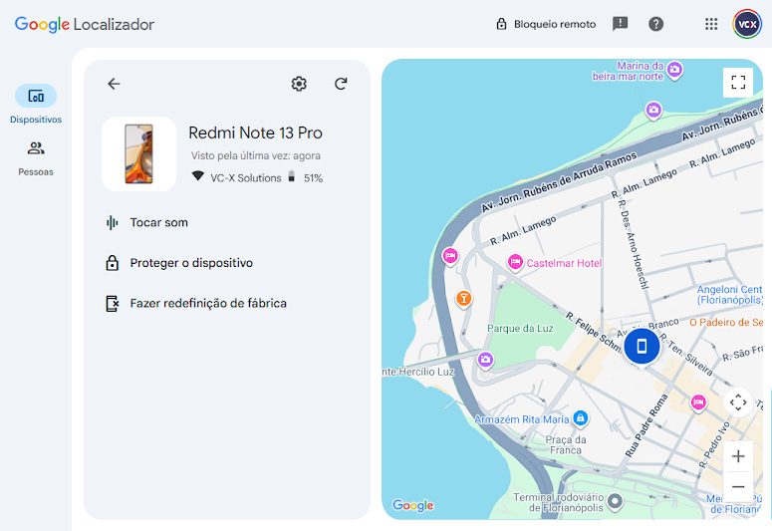Open device settings gear icon
The image size is (772, 531).
299,84
